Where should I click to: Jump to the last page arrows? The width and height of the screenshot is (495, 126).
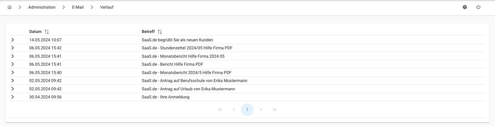click(x=275, y=110)
